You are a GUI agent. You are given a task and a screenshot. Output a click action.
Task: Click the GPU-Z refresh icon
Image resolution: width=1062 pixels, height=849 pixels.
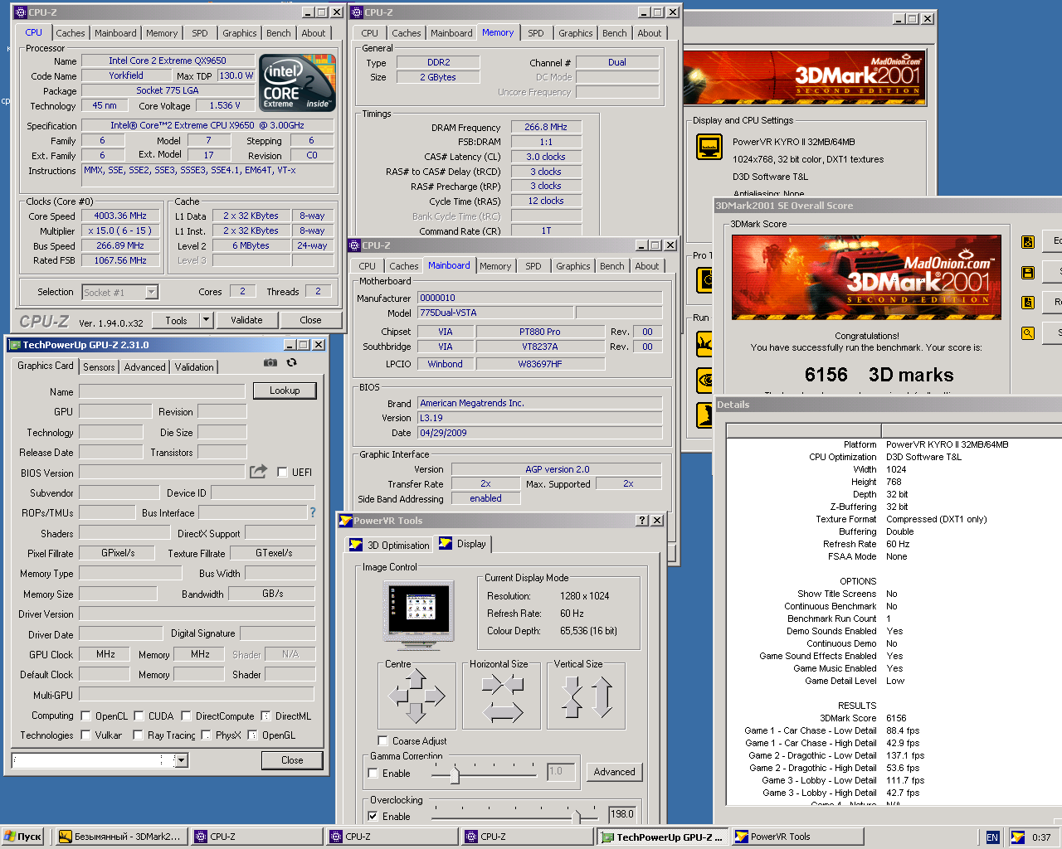[291, 363]
